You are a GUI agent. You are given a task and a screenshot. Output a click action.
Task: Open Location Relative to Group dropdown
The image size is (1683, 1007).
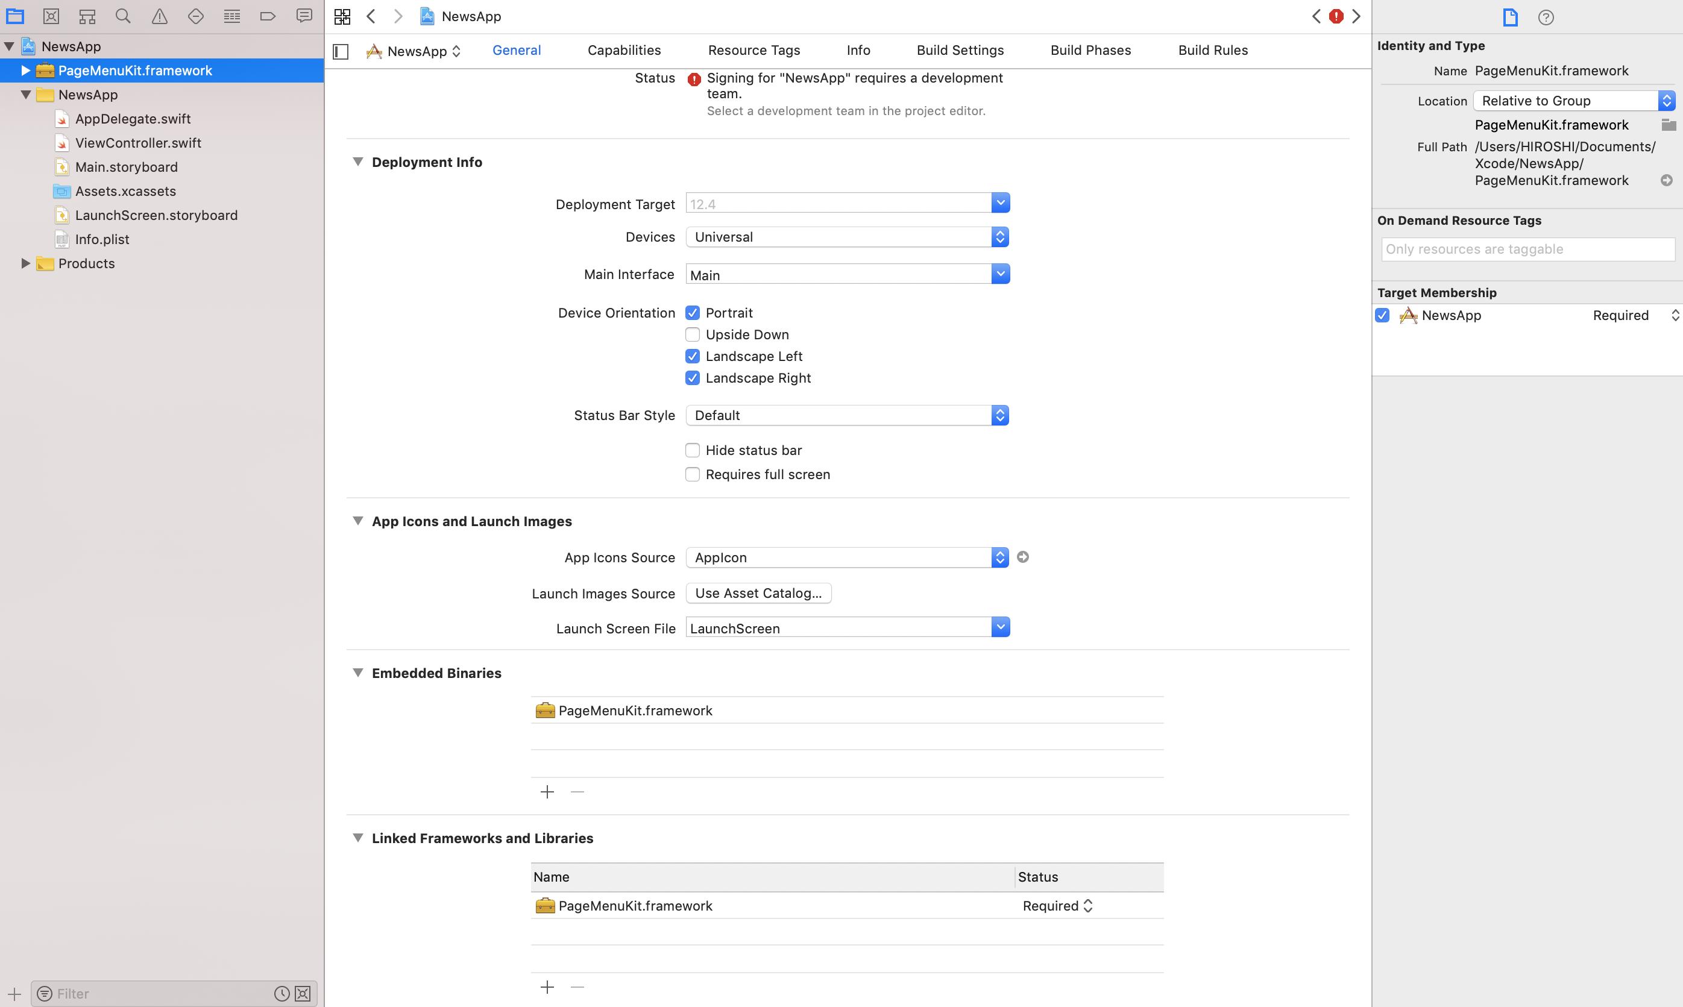[1574, 101]
